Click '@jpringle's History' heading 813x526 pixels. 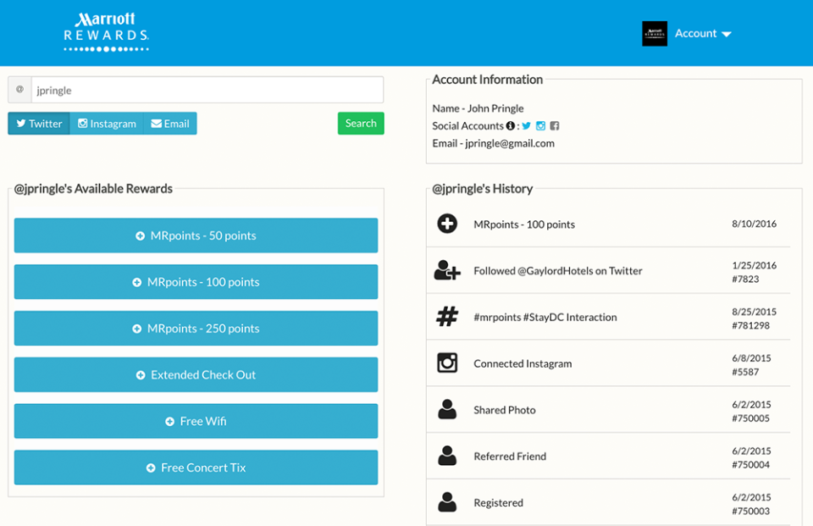[x=482, y=189]
